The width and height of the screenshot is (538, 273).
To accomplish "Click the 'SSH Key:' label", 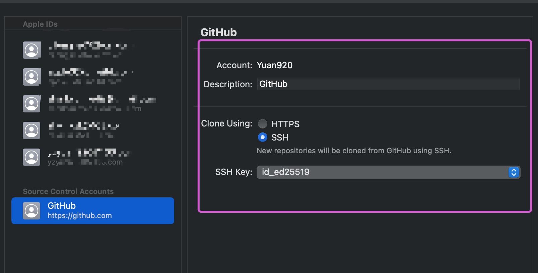I will [234, 172].
